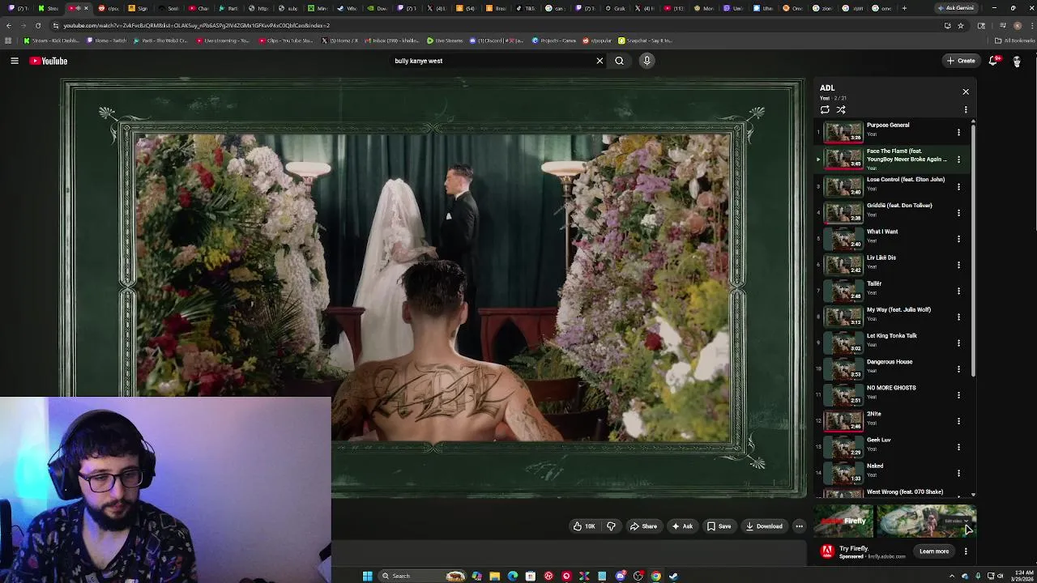The height and width of the screenshot is (583, 1037).
Task: Start voice search with the microphone
Action: [x=647, y=61]
